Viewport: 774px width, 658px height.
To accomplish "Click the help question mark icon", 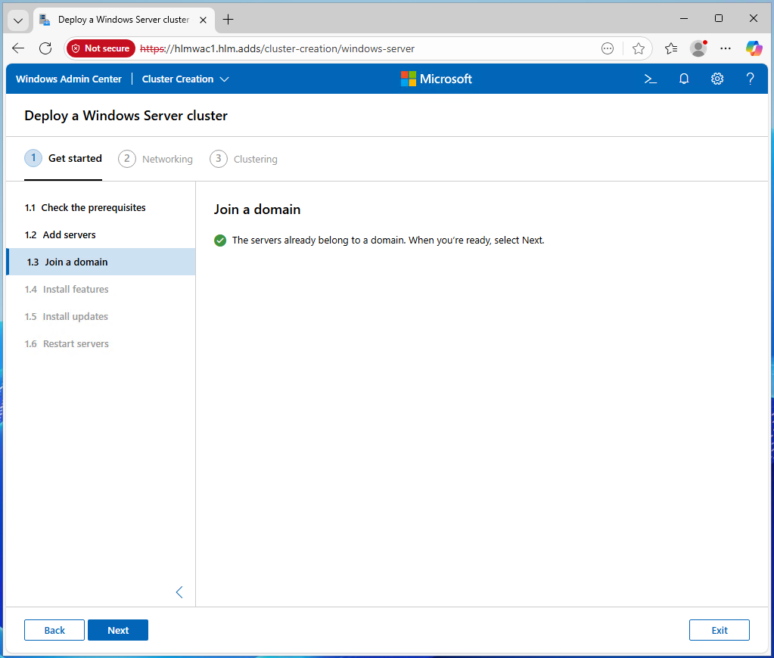I will point(750,79).
